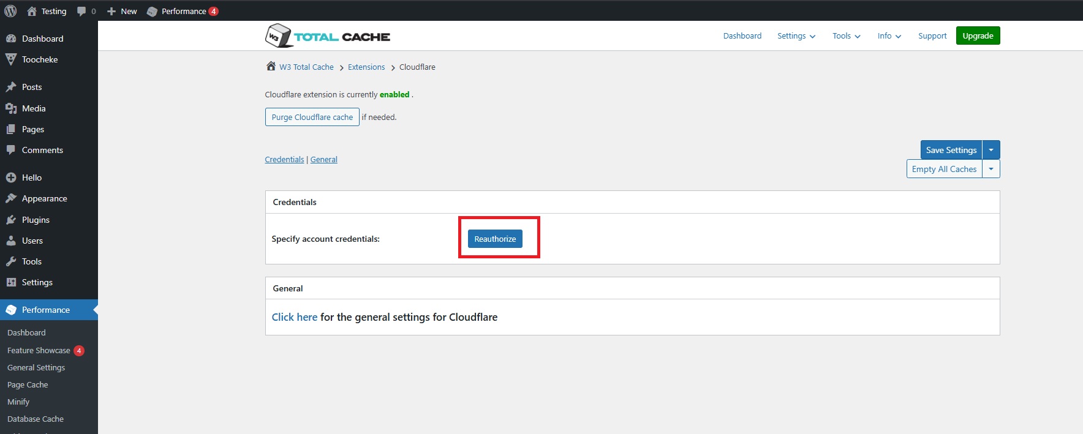Click the Media icon in sidebar

(11, 108)
